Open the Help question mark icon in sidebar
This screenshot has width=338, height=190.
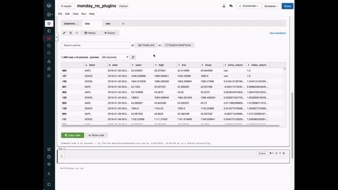point(49,157)
